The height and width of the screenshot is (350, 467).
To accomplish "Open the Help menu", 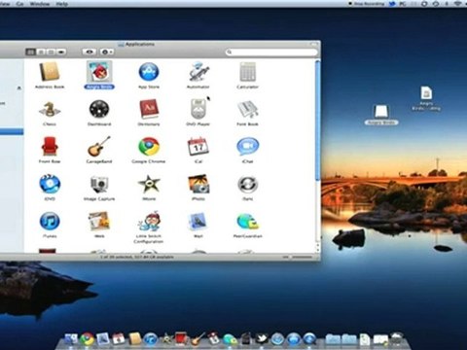I will [61, 4].
